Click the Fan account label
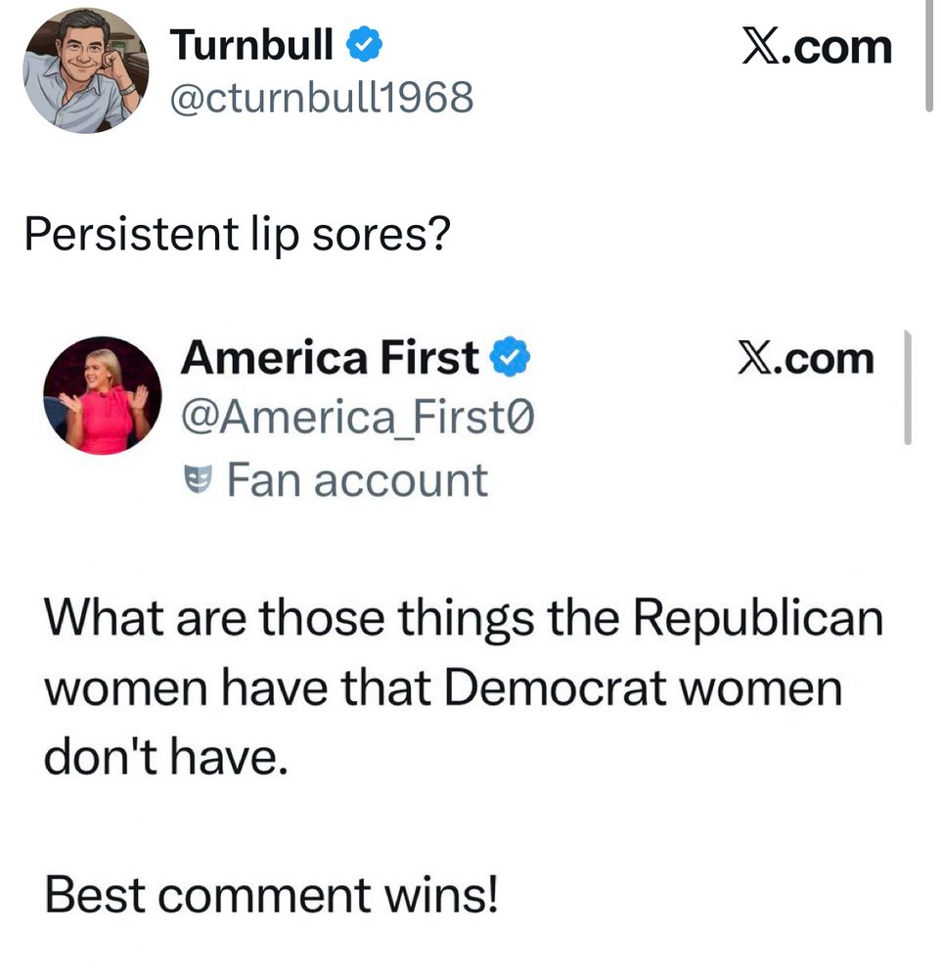The height and width of the screenshot is (978, 941). (356, 480)
